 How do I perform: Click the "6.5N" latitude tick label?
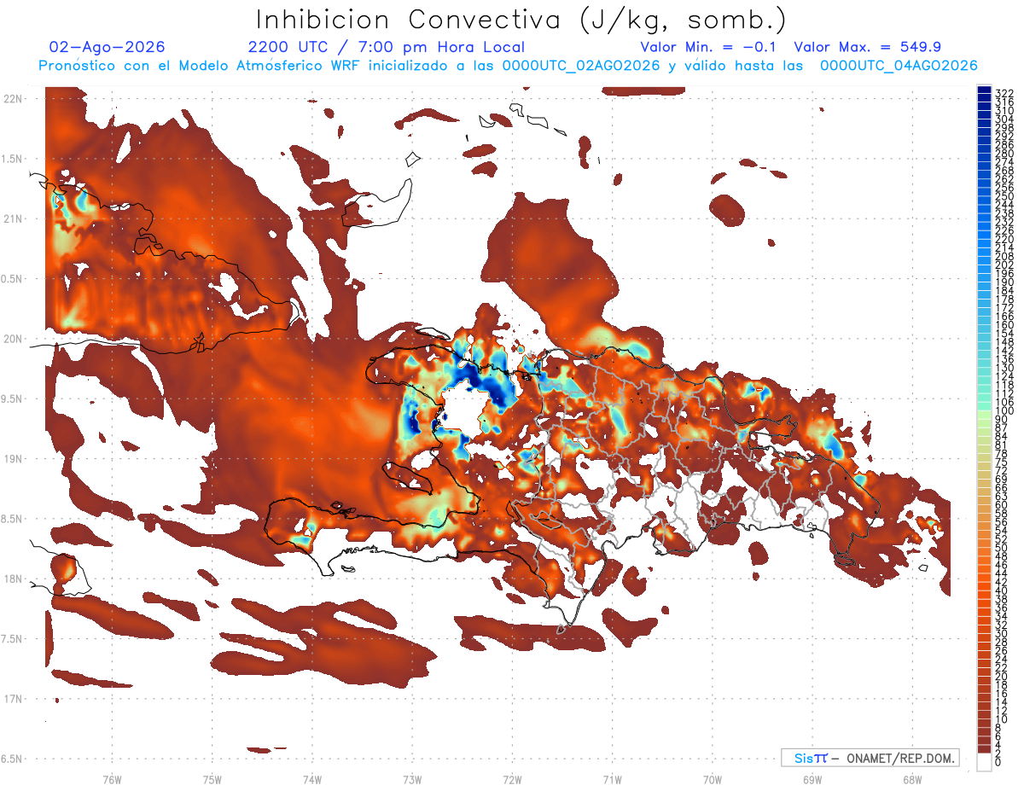(x=13, y=759)
